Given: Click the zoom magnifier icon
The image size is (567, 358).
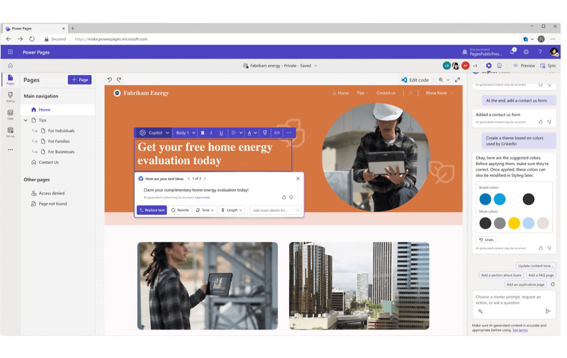Looking at the screenshot, I should [441, 80].
